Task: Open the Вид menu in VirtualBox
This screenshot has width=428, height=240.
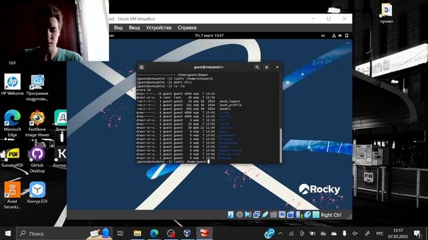Action: [118, 28]
